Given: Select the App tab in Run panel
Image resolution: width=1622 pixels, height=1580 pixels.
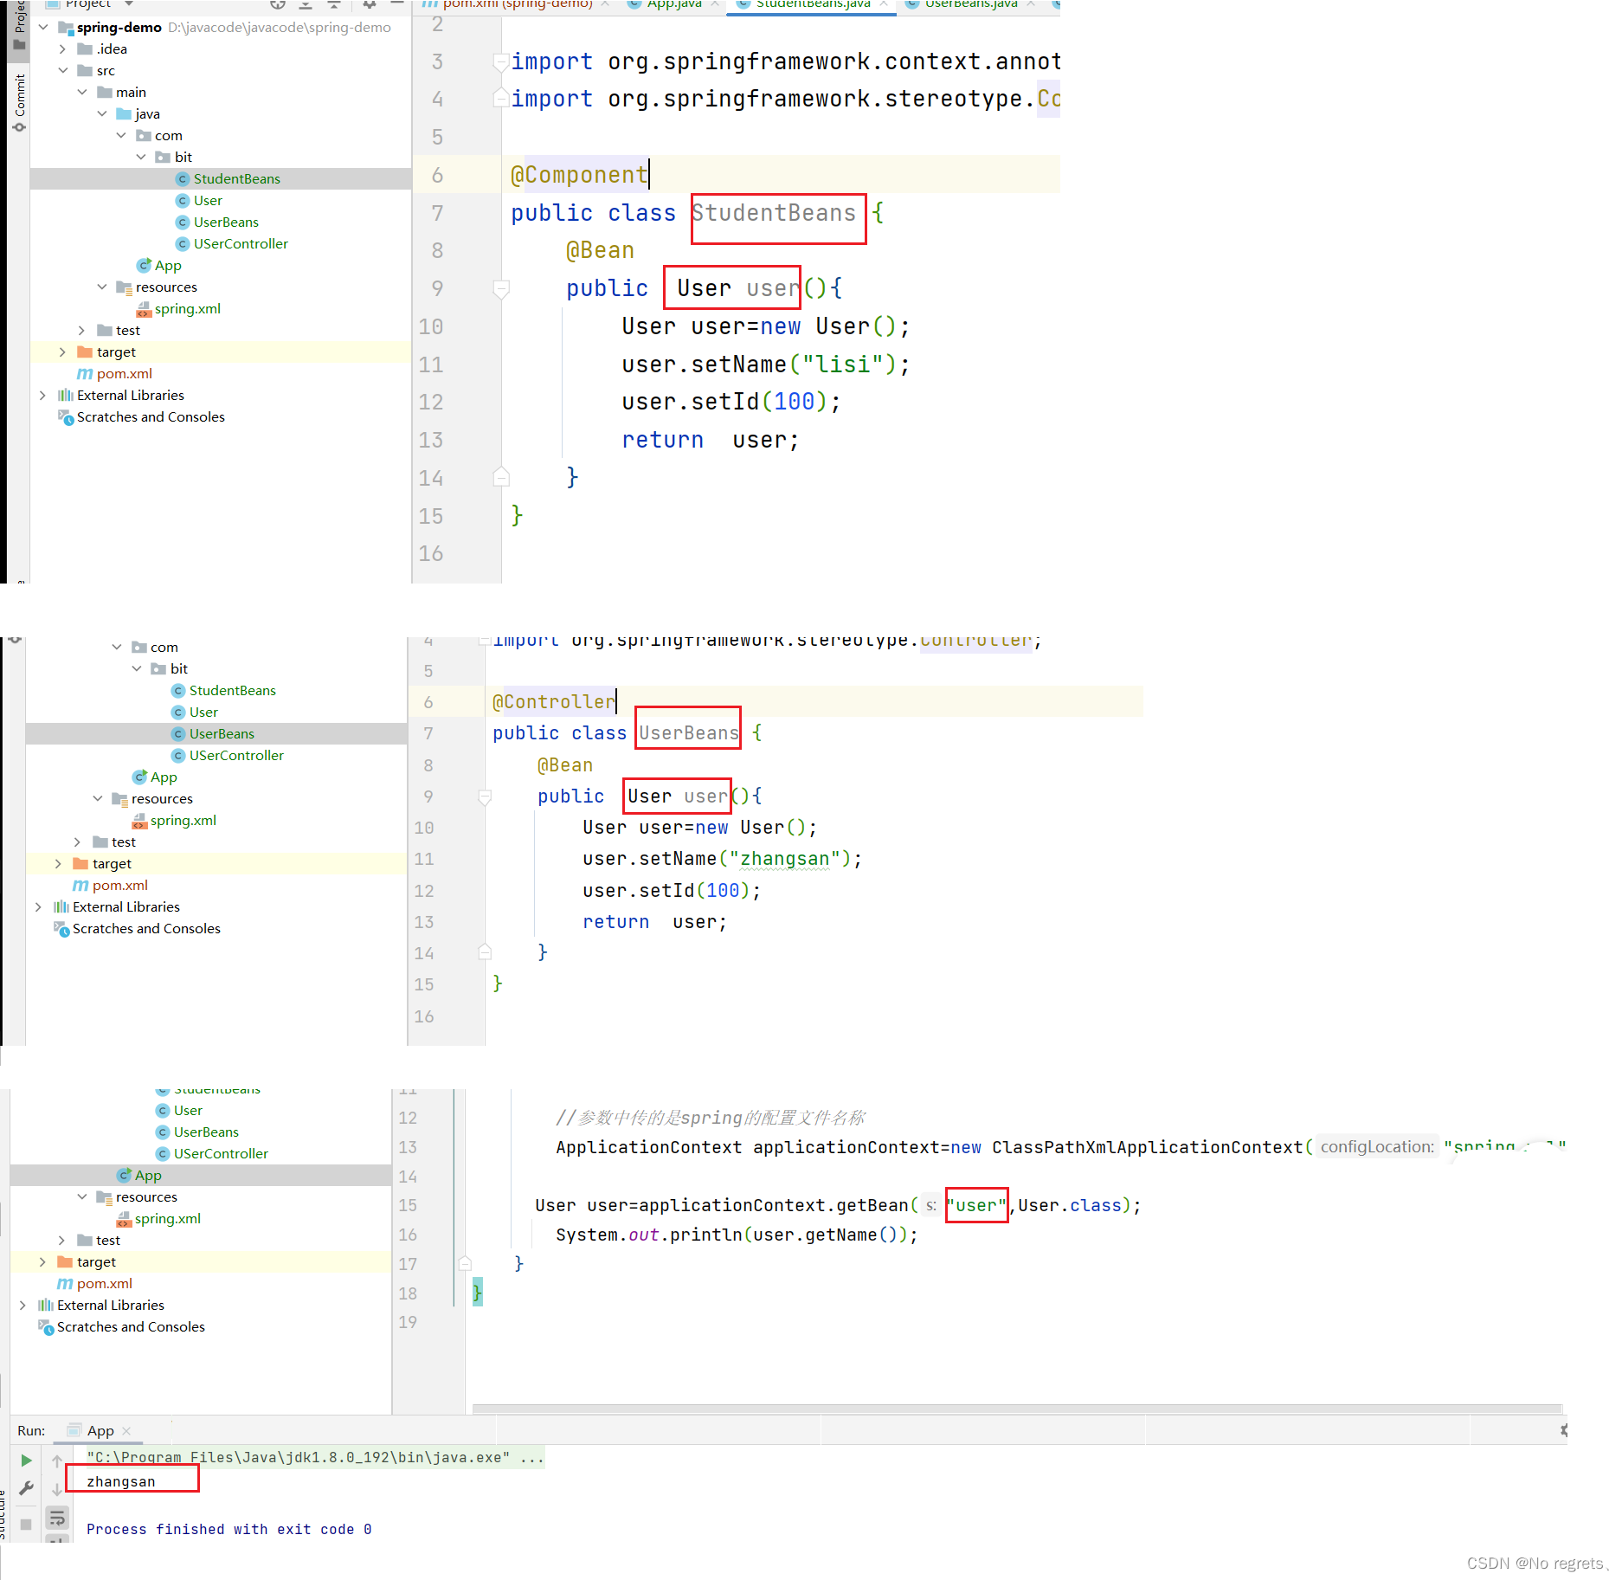Looking at the screenshot, I should pyautogui.click(x=100, y=1431).
